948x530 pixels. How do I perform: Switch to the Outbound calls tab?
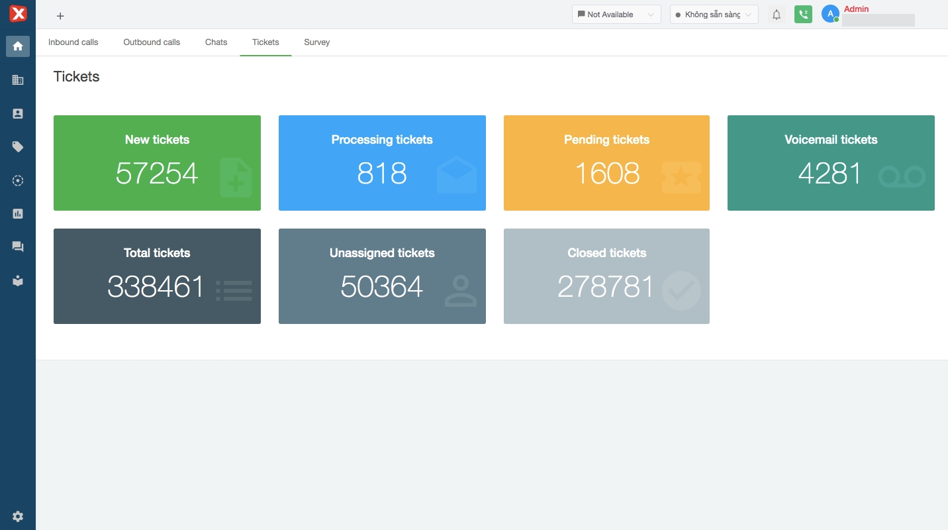point(152,42)
